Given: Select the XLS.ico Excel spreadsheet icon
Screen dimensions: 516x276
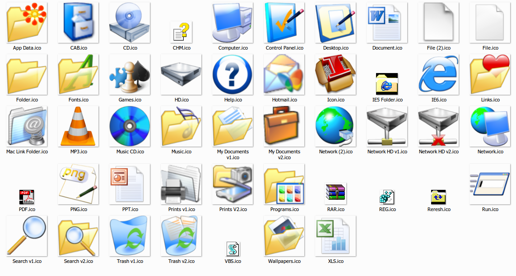Looking at the screenshot, I should 336,236.
